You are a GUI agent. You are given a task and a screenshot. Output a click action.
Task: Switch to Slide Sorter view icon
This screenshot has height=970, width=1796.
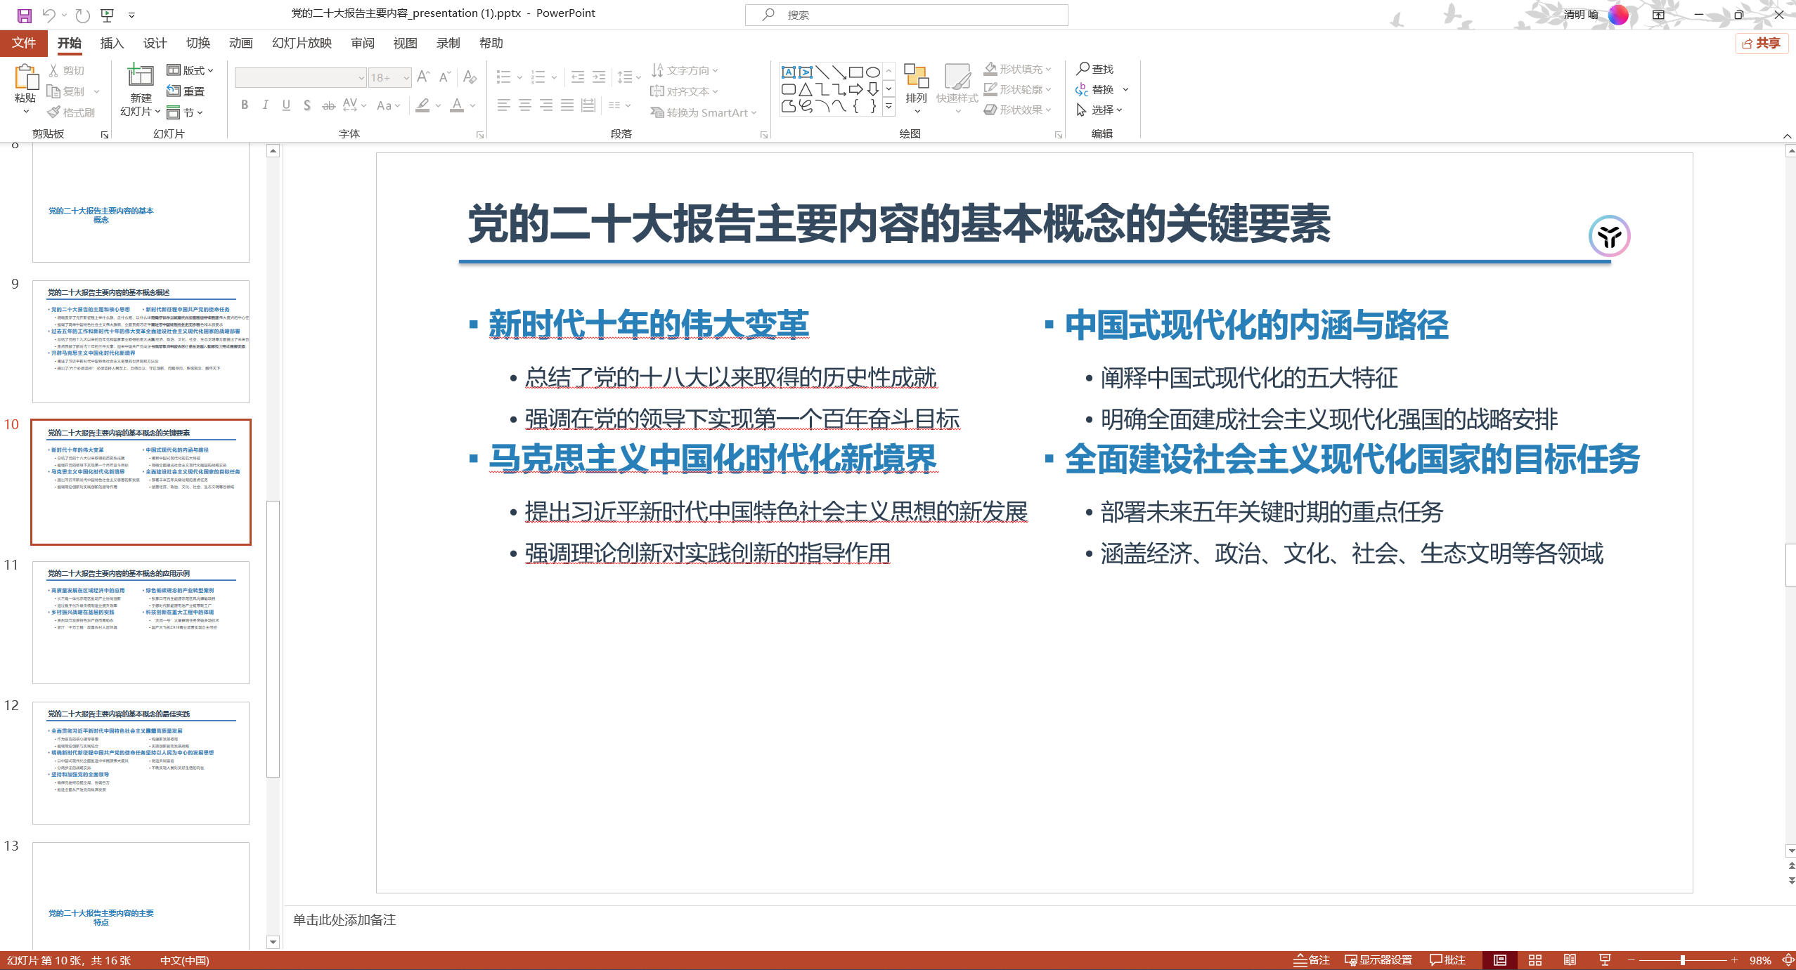click(1535, 960)
